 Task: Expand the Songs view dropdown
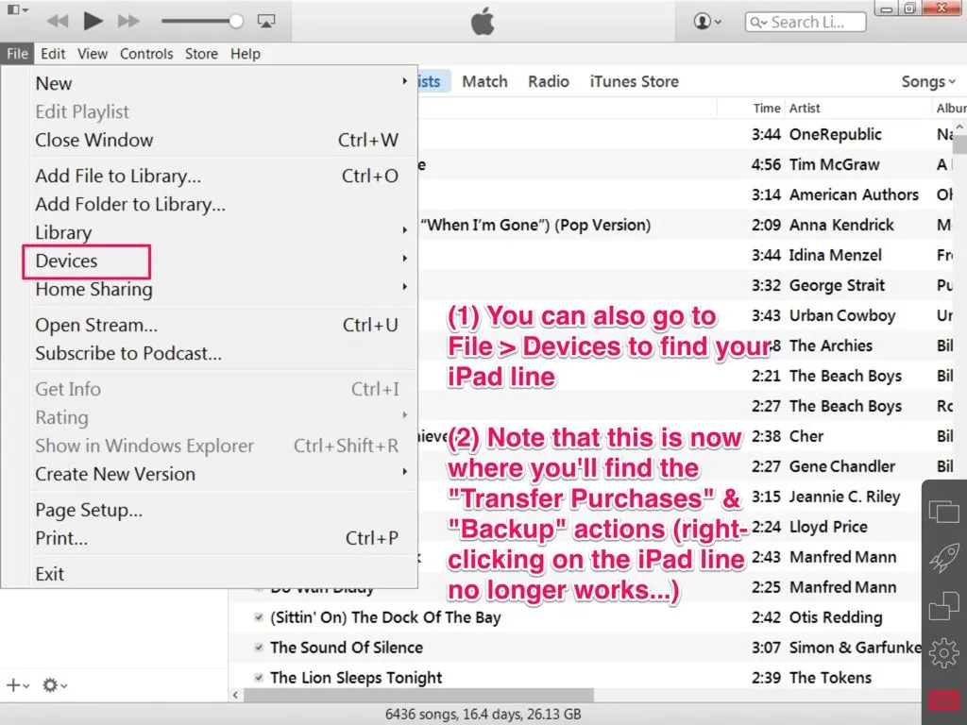[x=928, y=82]
